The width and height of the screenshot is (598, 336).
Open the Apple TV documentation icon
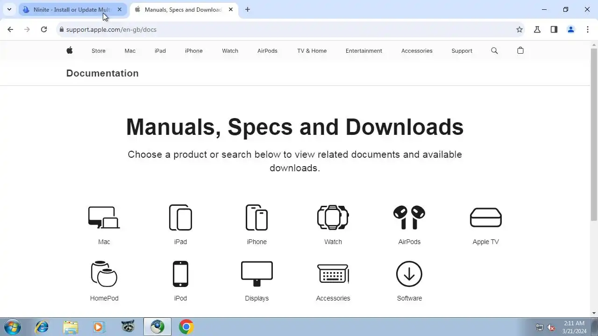coord(486,217)
